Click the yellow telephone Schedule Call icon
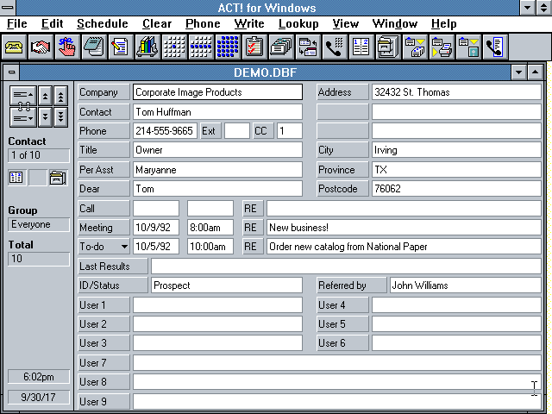552x414 pixels. pos(14,47)
